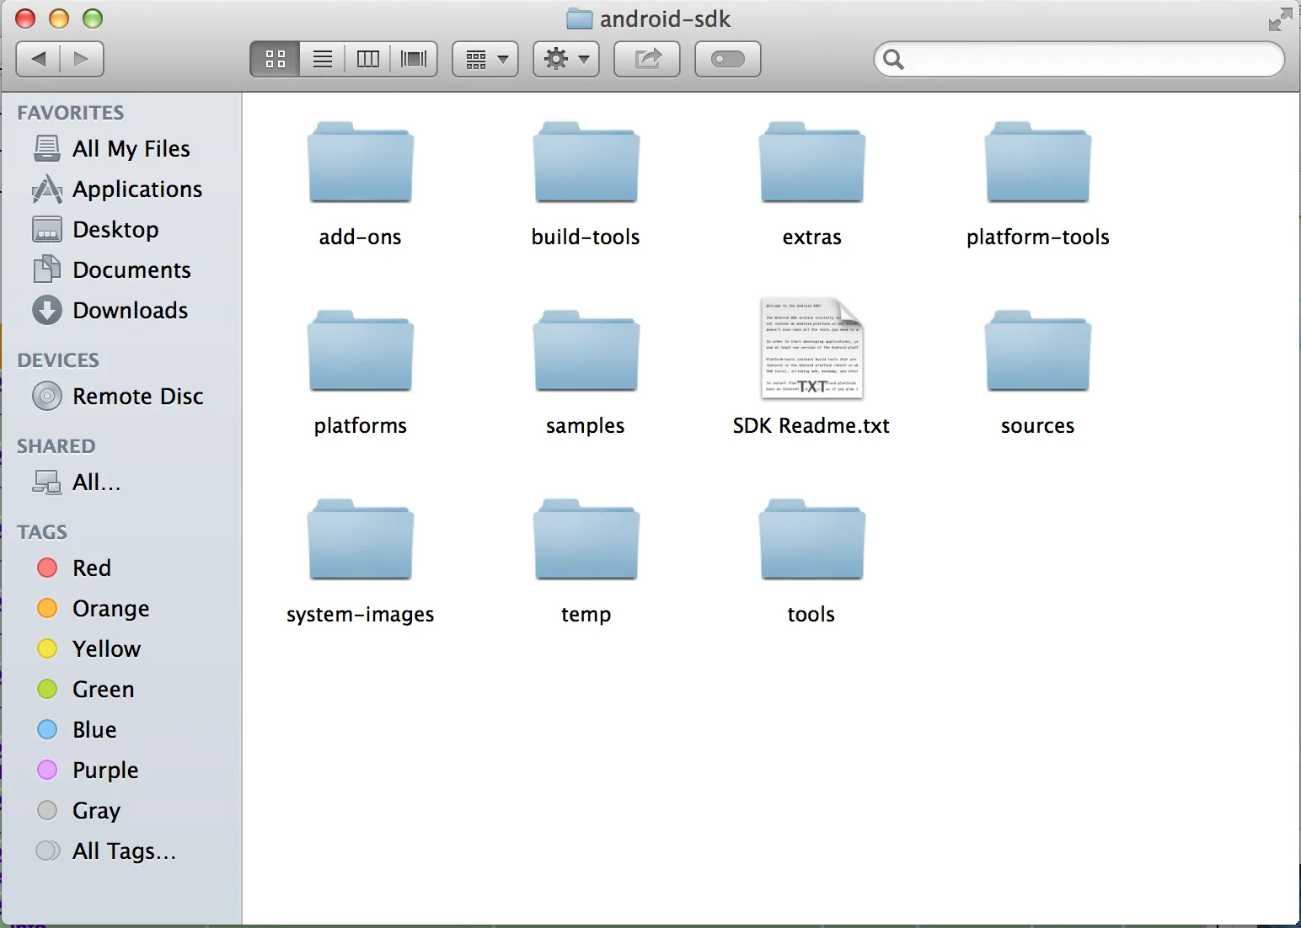Screen dimensions: 1301x928
Task: Select the samples folder
Action: pyautogui.click(x=586, y=351)
